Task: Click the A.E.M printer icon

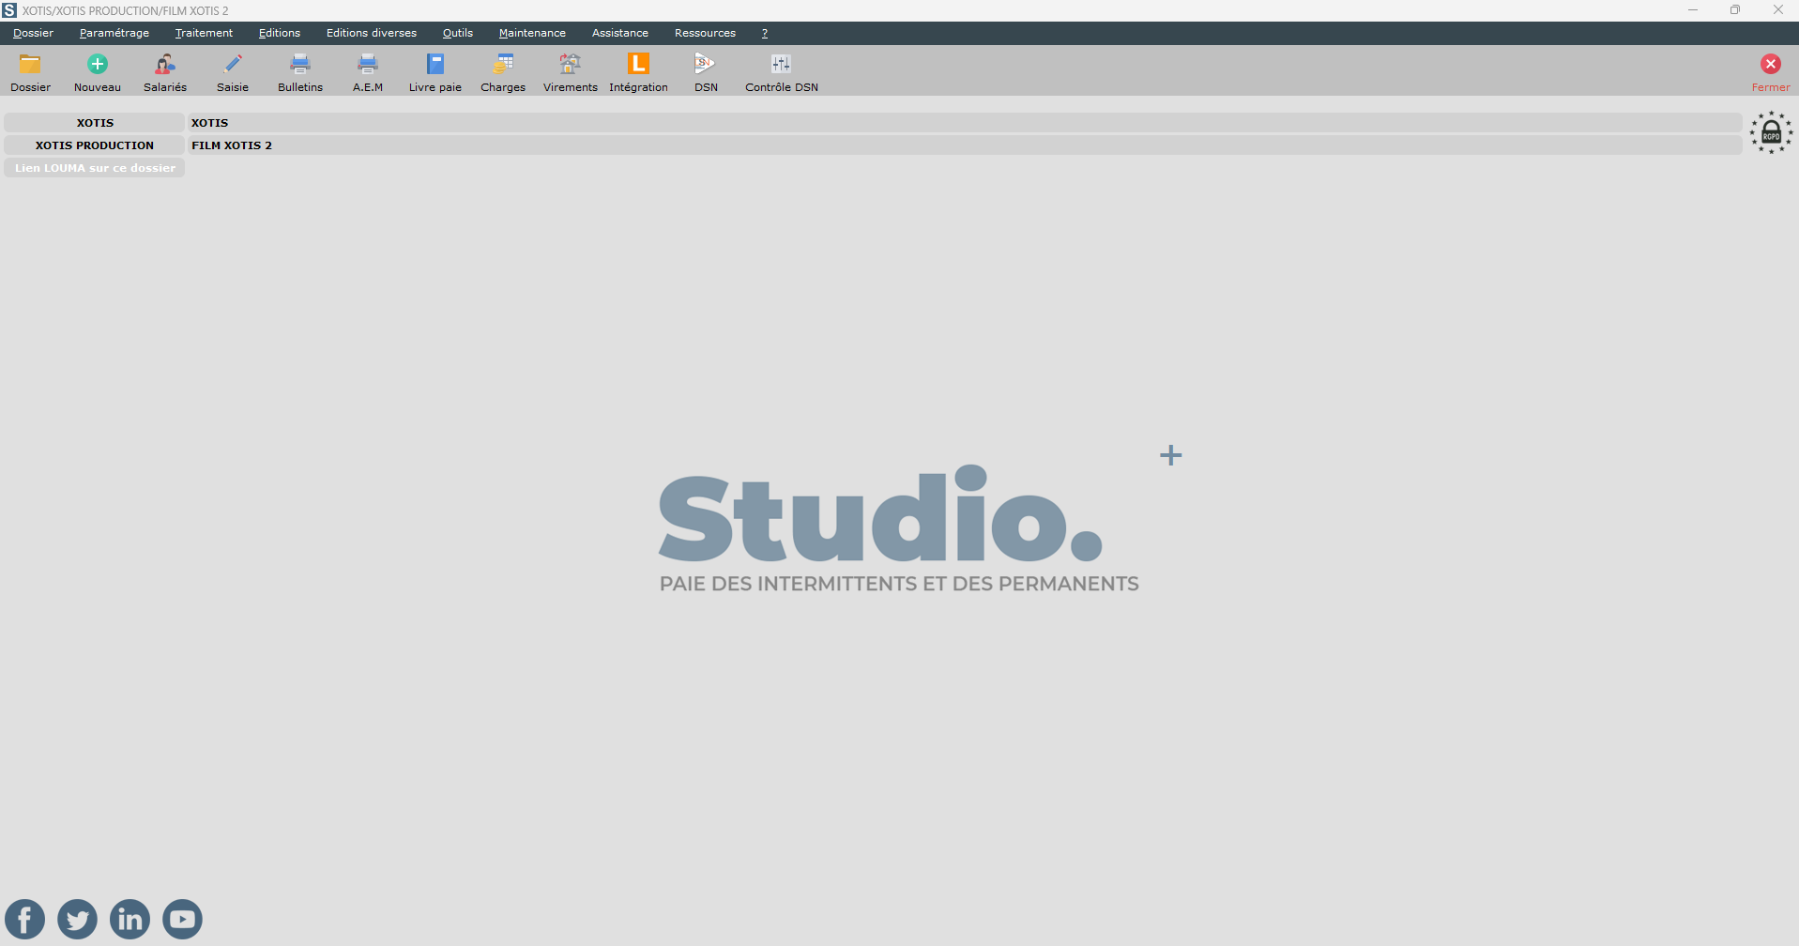Action: click(368, 64)
